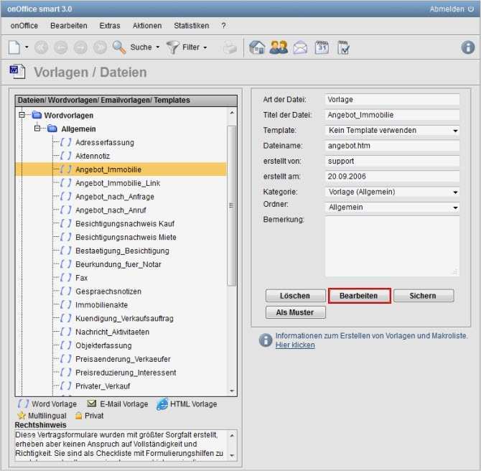
Task: Open the Extras menu
Action: click(x=110, y=26)
